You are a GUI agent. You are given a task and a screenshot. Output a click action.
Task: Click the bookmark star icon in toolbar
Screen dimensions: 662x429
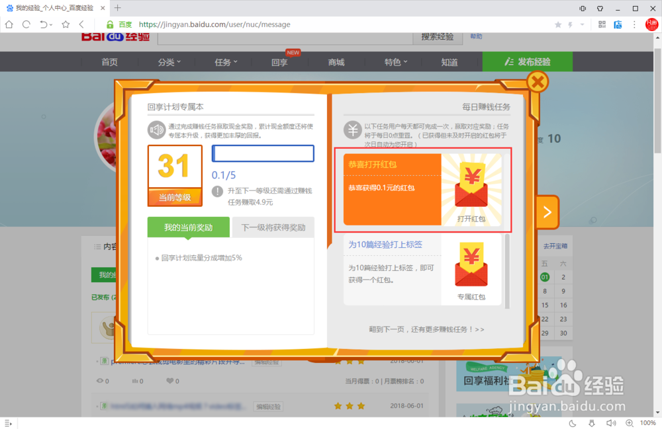(66, 24)
